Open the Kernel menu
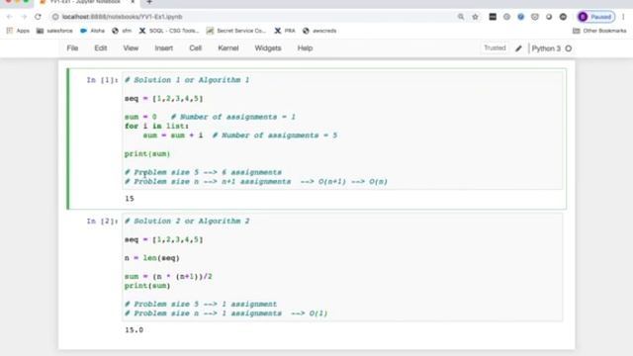 pos(228,48)
